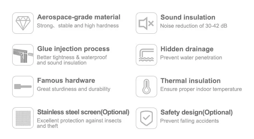Screen dimensions: 254x139
Task: Click the Prevent water penetration description
Action: [191, 57]
